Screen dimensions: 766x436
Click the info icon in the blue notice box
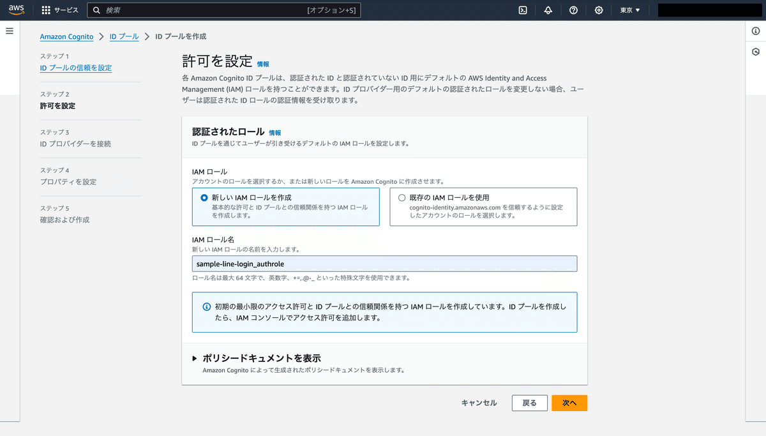[207, 306]
